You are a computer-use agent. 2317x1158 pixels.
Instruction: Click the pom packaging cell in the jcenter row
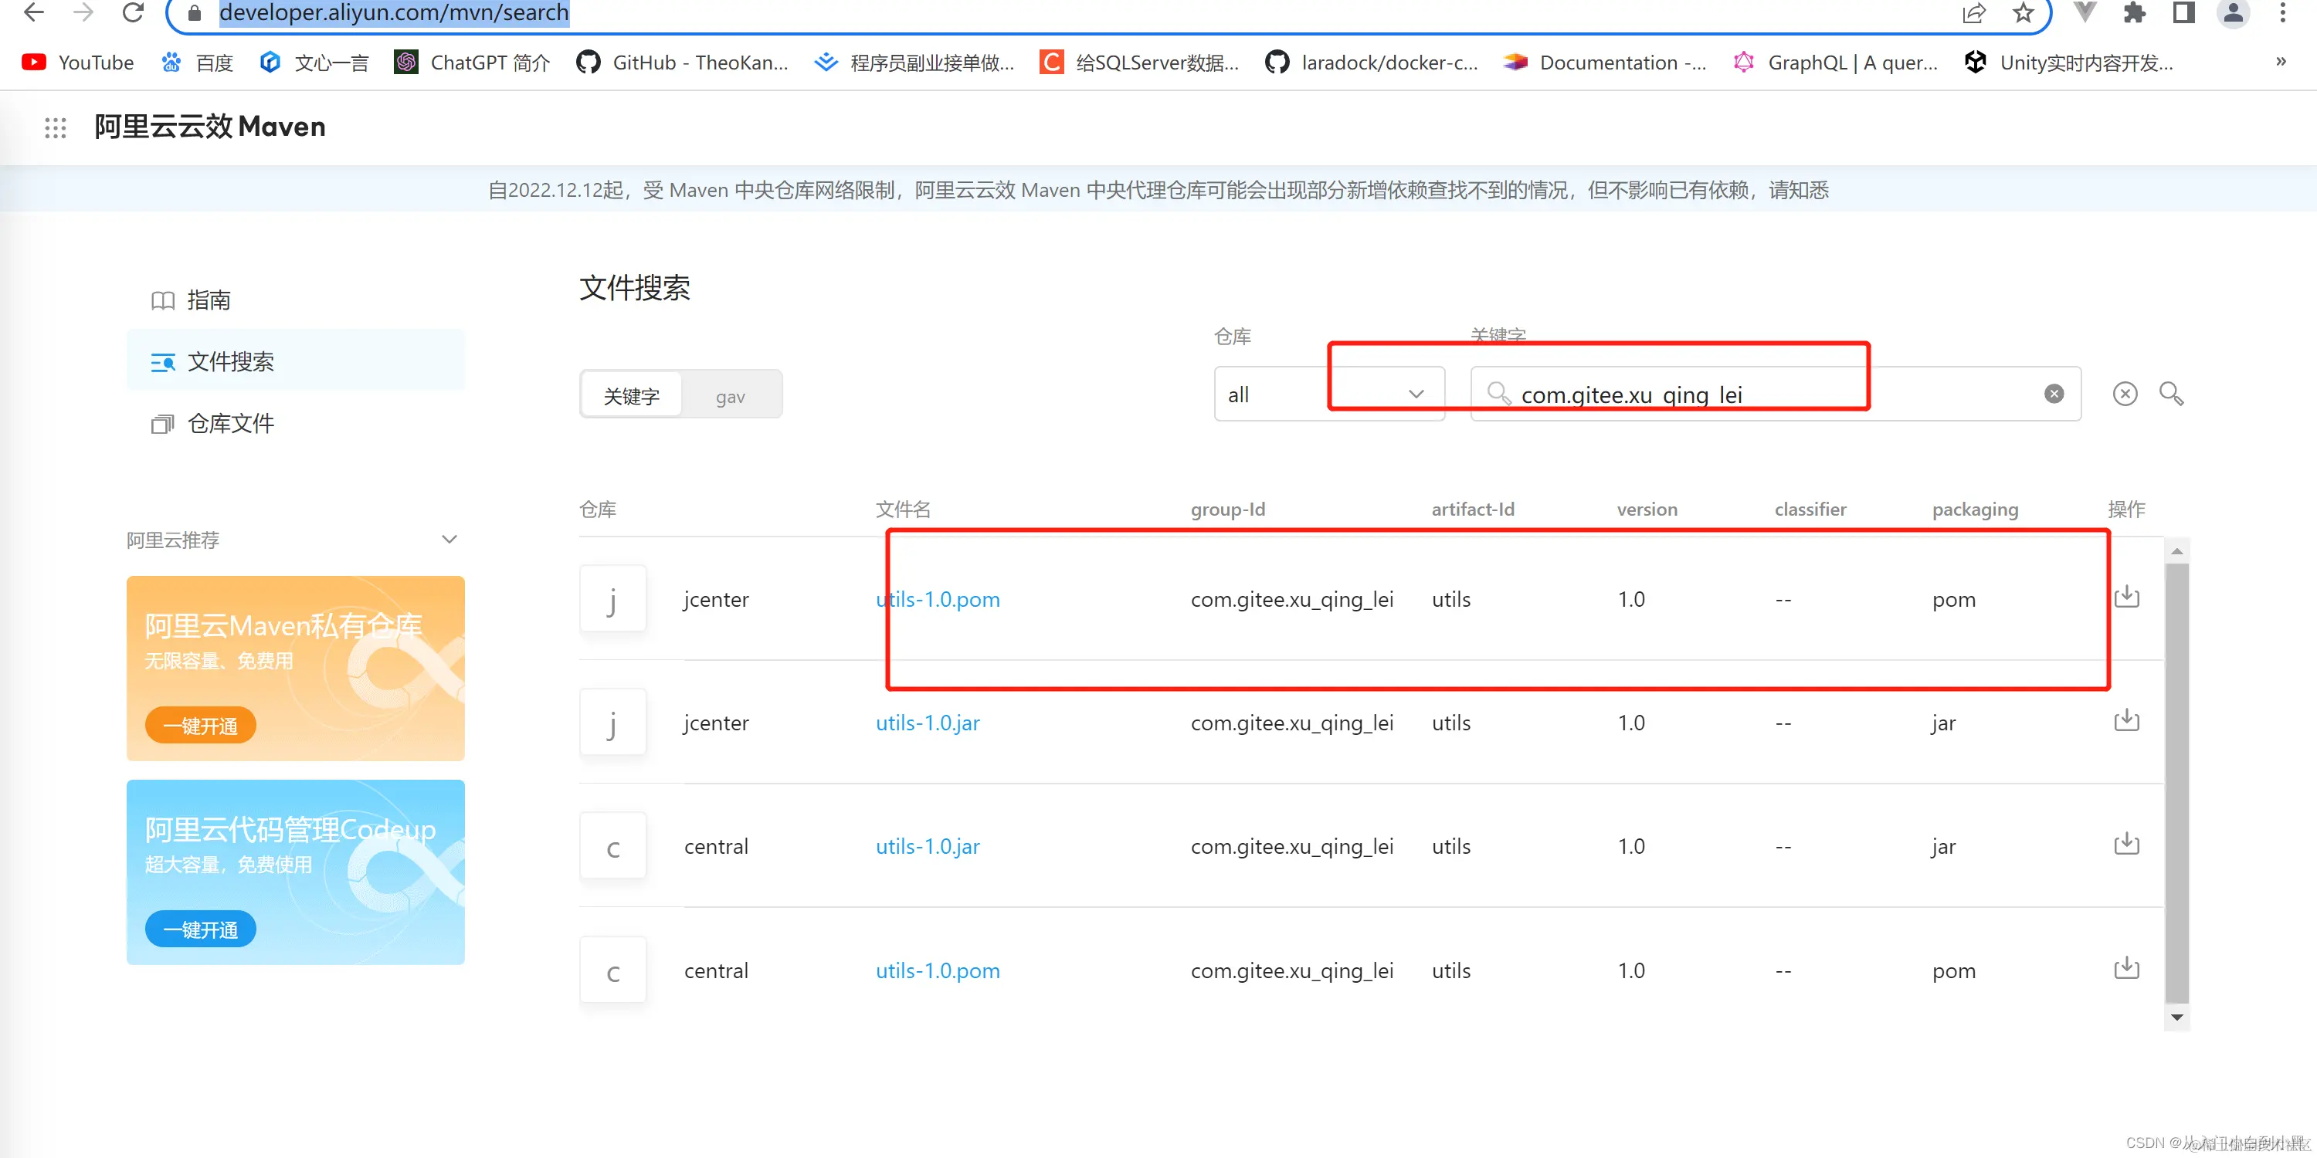pyautogui.click(x=1954, y=600)
